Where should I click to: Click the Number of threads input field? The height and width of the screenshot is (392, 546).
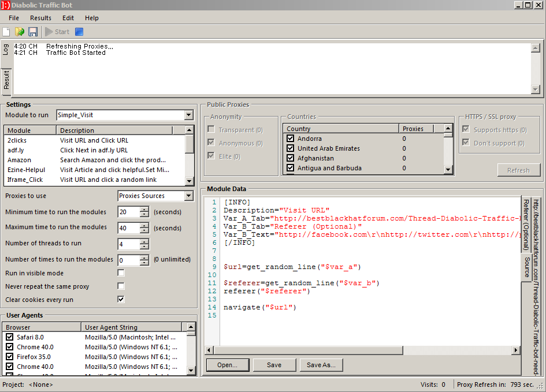click(x=129, y=244)
